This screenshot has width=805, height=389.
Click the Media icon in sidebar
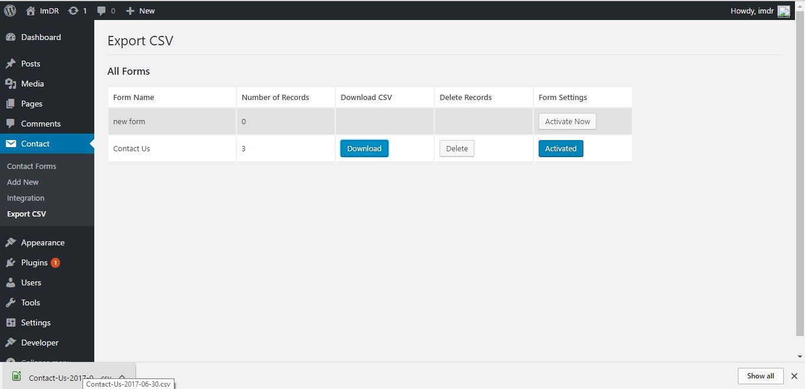pyautogui.click(x=11, y=84)
